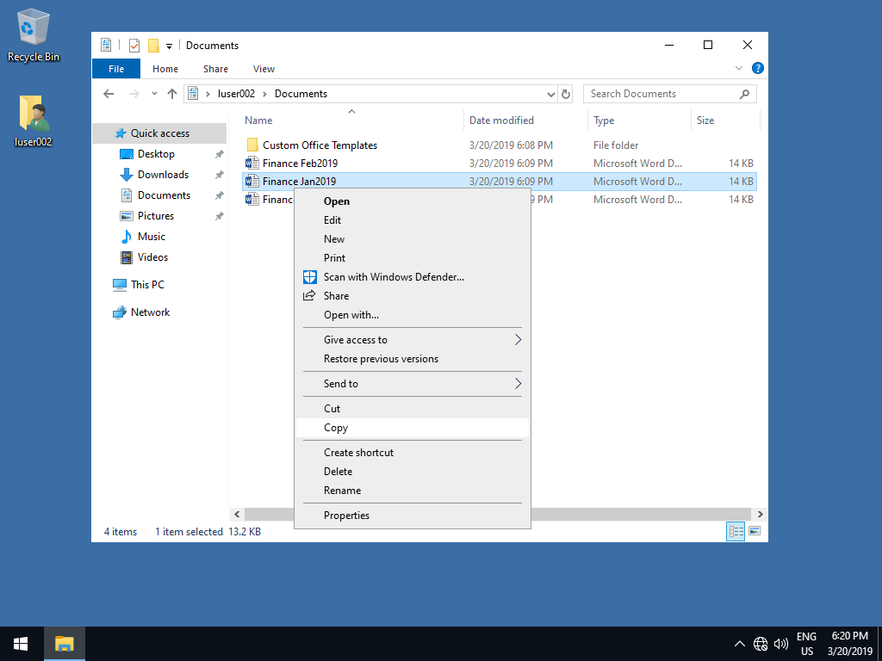Choose Rename in the context menu
Viewport: 882px width, 661px height.
point(342,491)
